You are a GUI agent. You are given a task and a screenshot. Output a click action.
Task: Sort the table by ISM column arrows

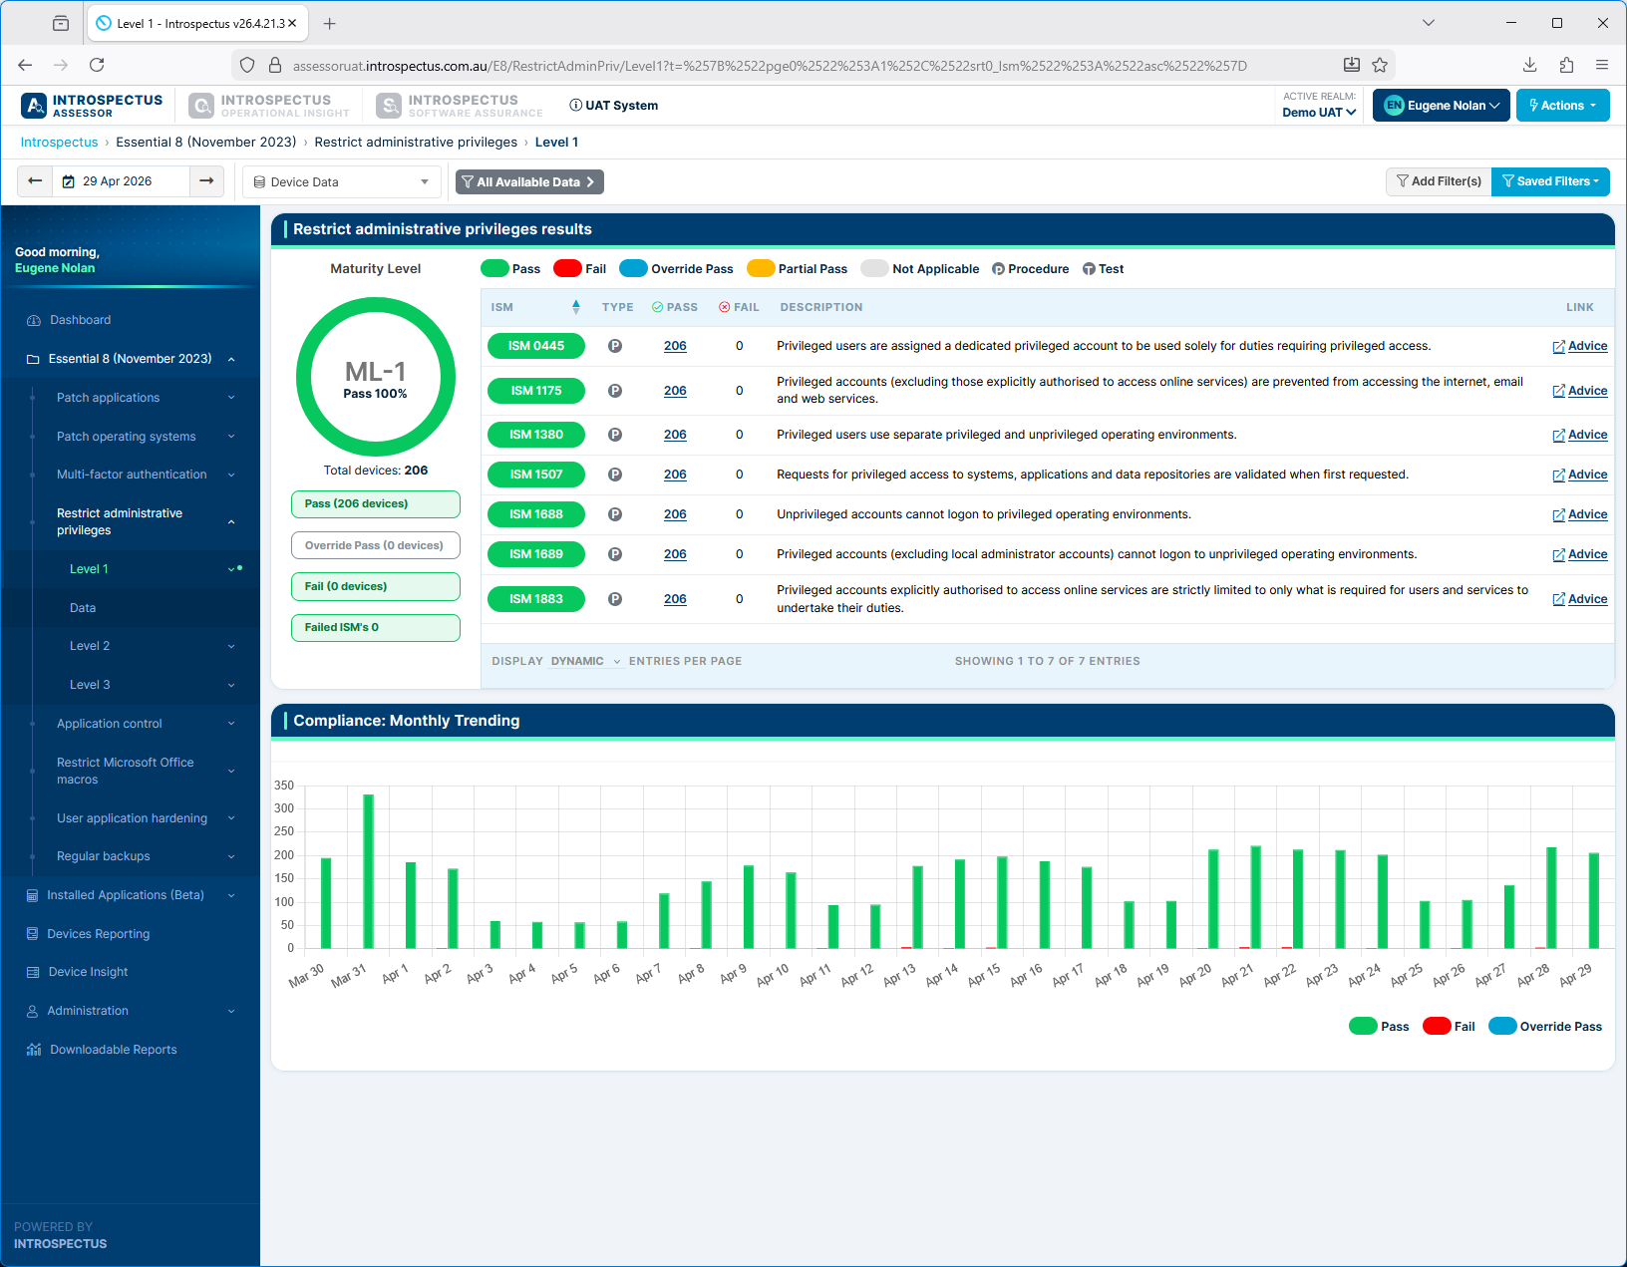[x=575, y=307]
